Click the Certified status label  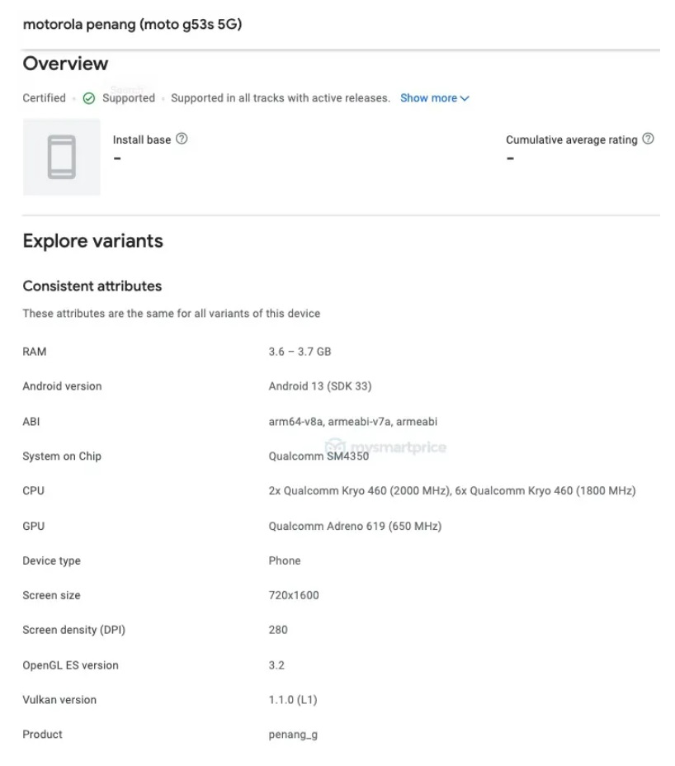click(x=44, y=98)
